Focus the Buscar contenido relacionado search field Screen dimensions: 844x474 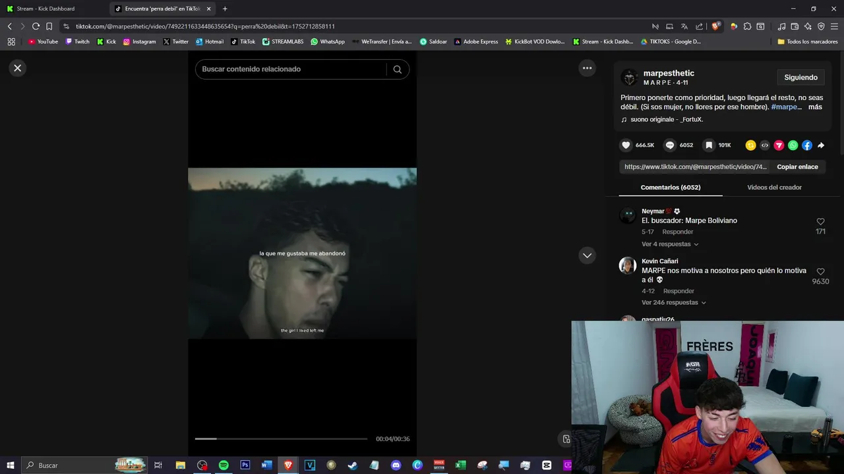290,69
